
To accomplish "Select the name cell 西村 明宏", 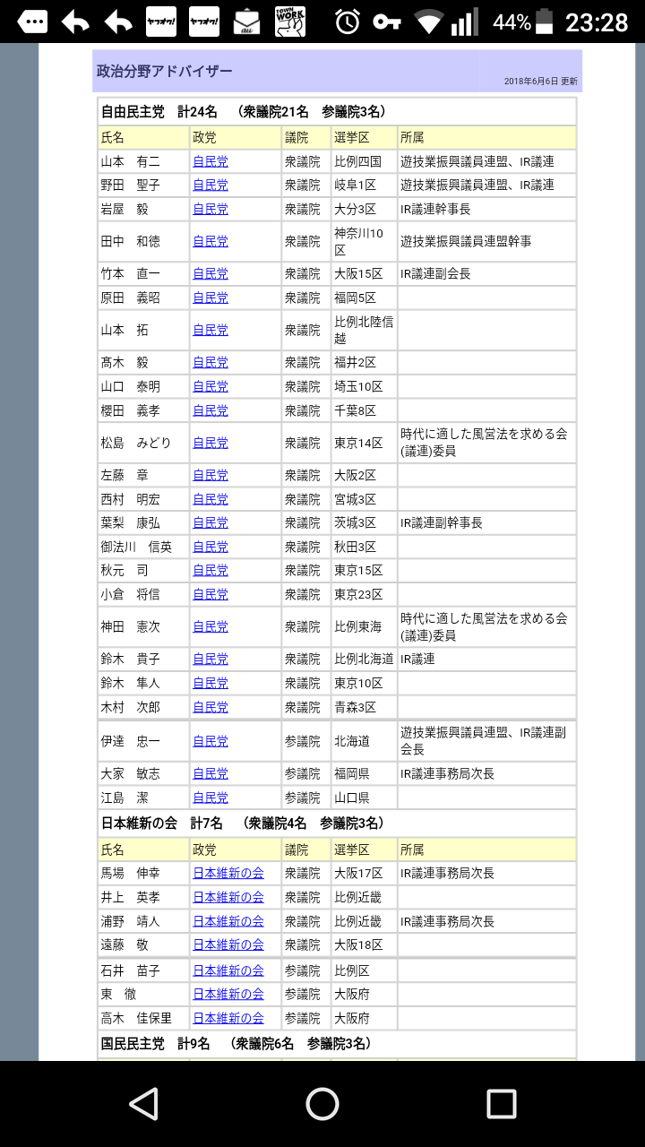I will pyautogui.click(x=143, y=499).
